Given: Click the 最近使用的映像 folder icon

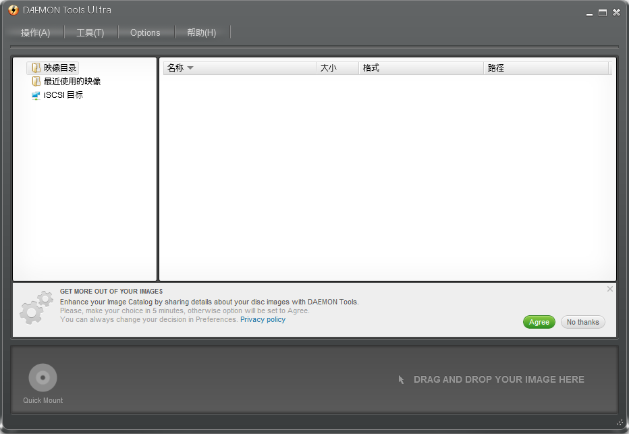Looking at the screenshot, I should pyautogui.click(x=36, y=82).
